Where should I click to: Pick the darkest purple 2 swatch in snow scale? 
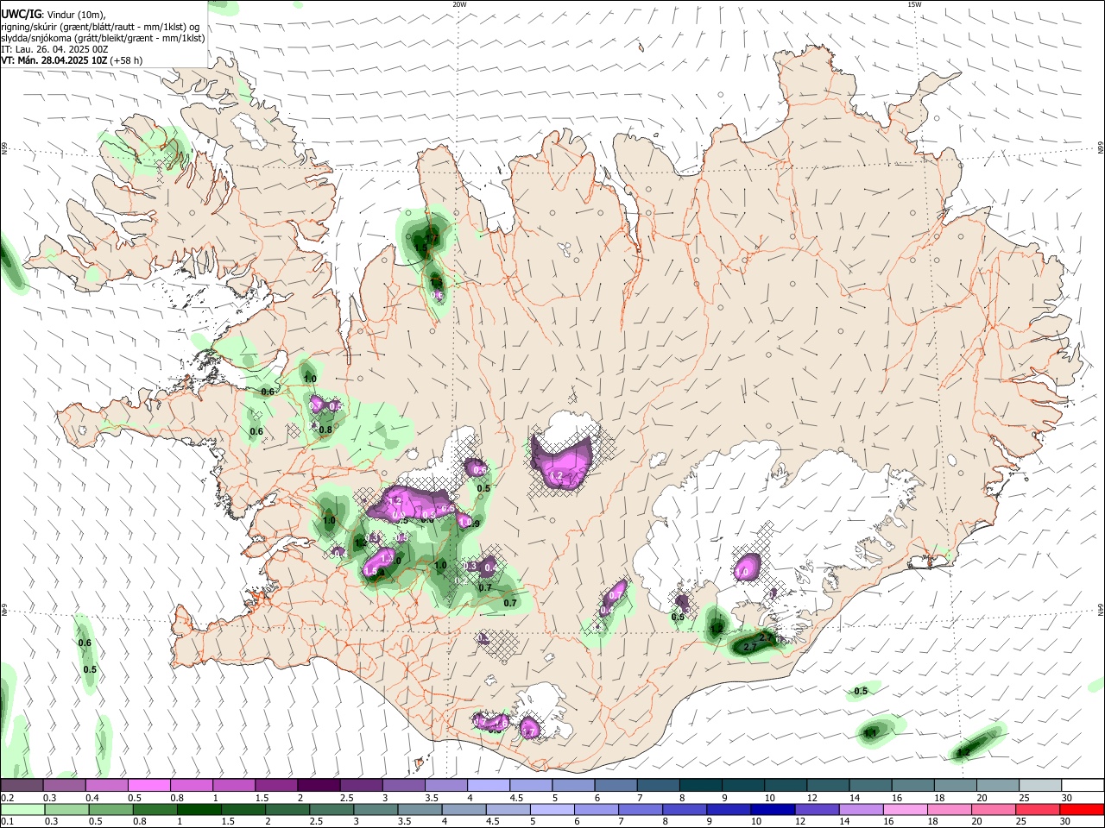tap(319, 785)
